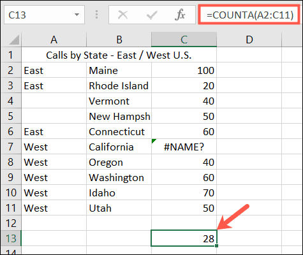The width and height of the screenshot is (303, 255).
Task: Select row 7 header
Action: click(11, 147)
